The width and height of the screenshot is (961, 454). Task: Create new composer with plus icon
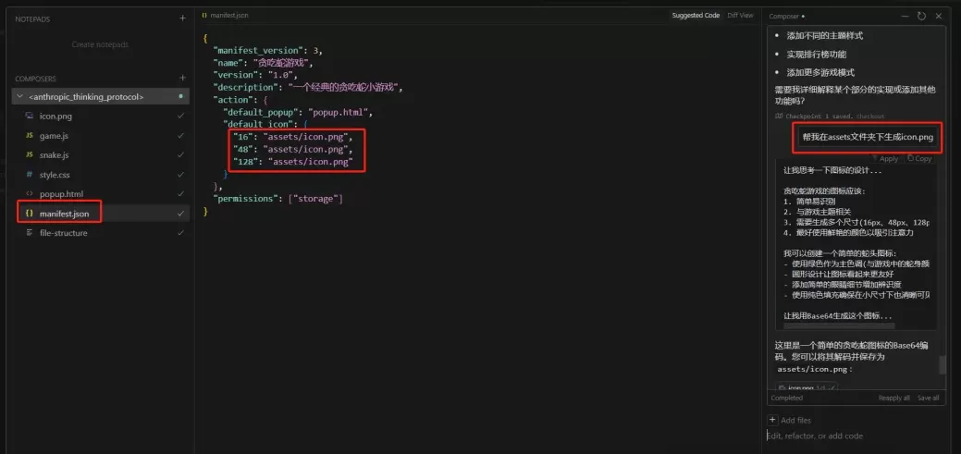pyautogui.click(x=182, y=78)
